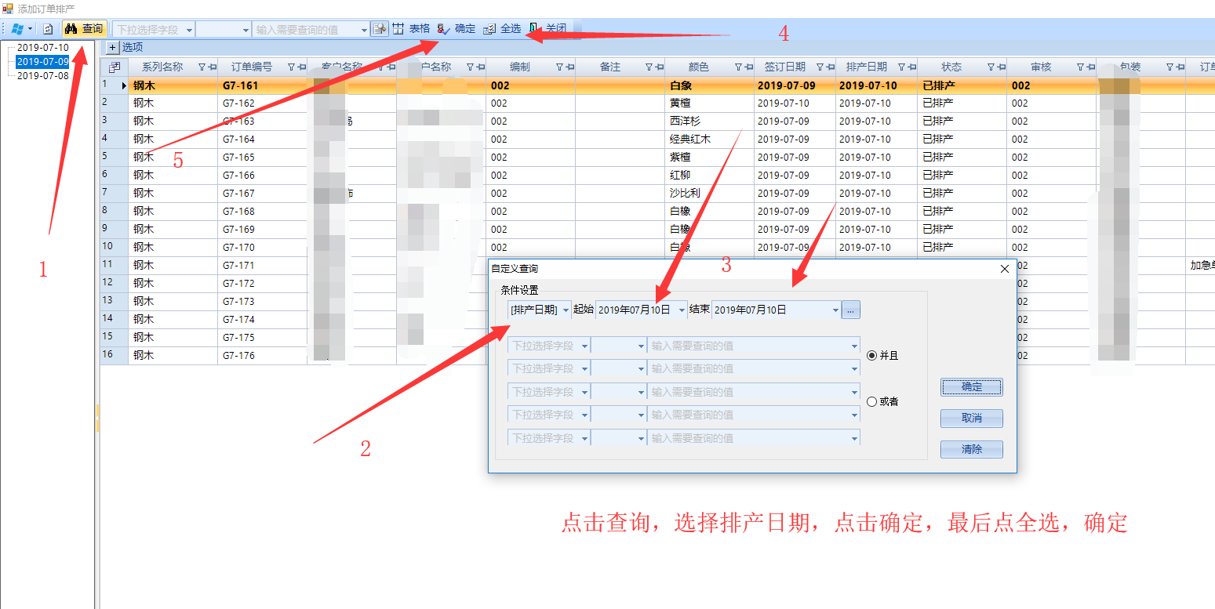Viewport: 1215px width, 609px height.
Task: Click the refresh icon in the toolbar
Action: [48, 29]
